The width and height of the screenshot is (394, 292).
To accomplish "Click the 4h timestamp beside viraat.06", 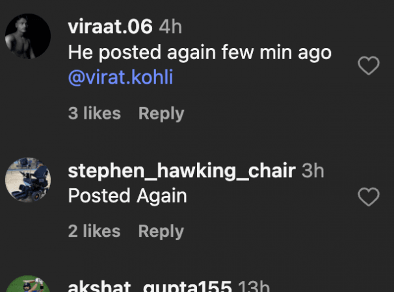I will coord(170,27).
